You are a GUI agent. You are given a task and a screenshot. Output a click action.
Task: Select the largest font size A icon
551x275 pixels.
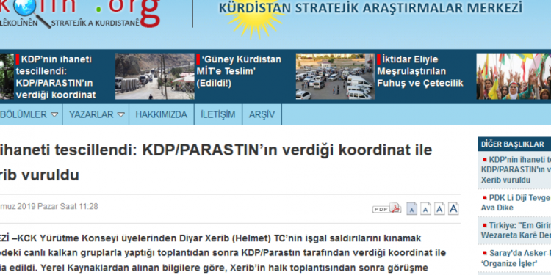pyautogui.click(x=453, y=209)
